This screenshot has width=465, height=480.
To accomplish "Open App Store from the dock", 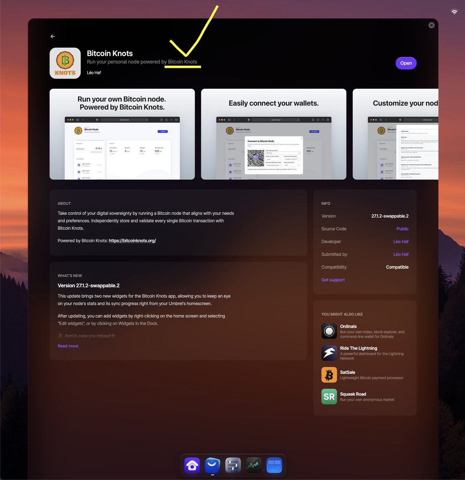I will point(212,465).
